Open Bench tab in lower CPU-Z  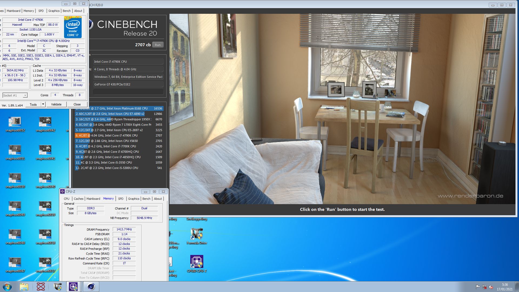[146, 199]
